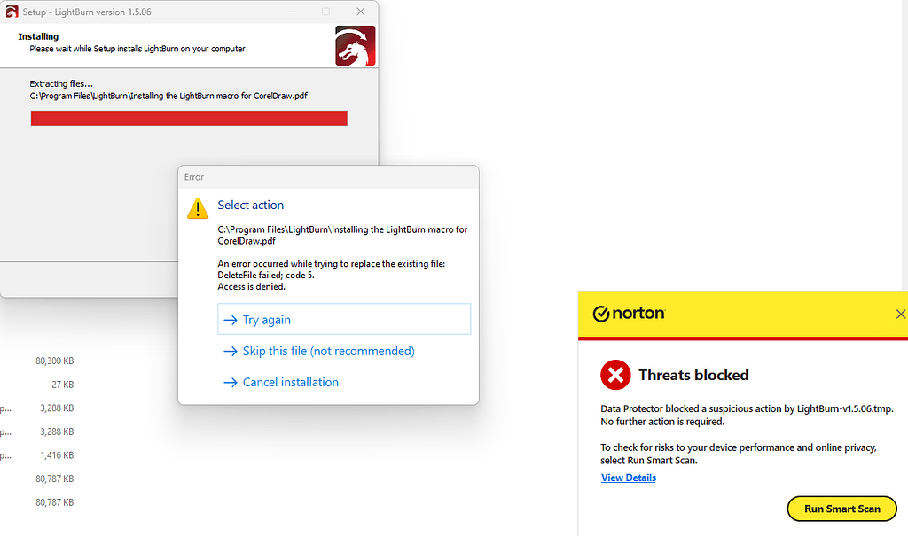908x536 pixels.
Task: Click the red installation progress bar
Action: [x=188, y=119]
